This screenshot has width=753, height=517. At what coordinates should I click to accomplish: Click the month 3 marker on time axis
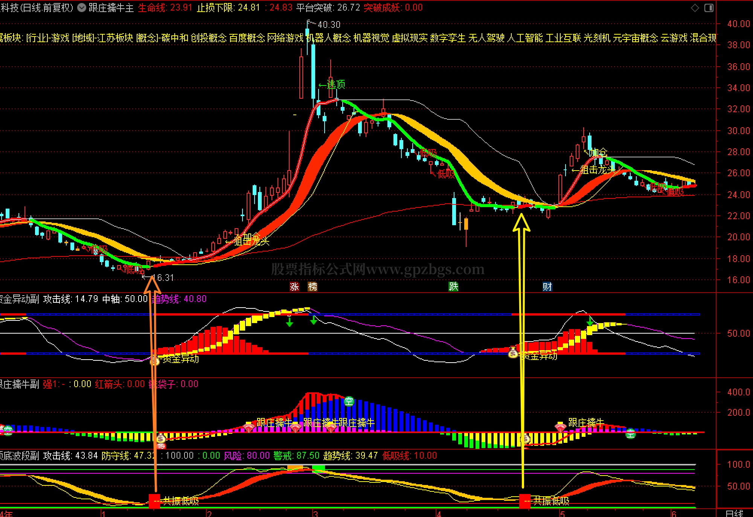tap(316, 514)
